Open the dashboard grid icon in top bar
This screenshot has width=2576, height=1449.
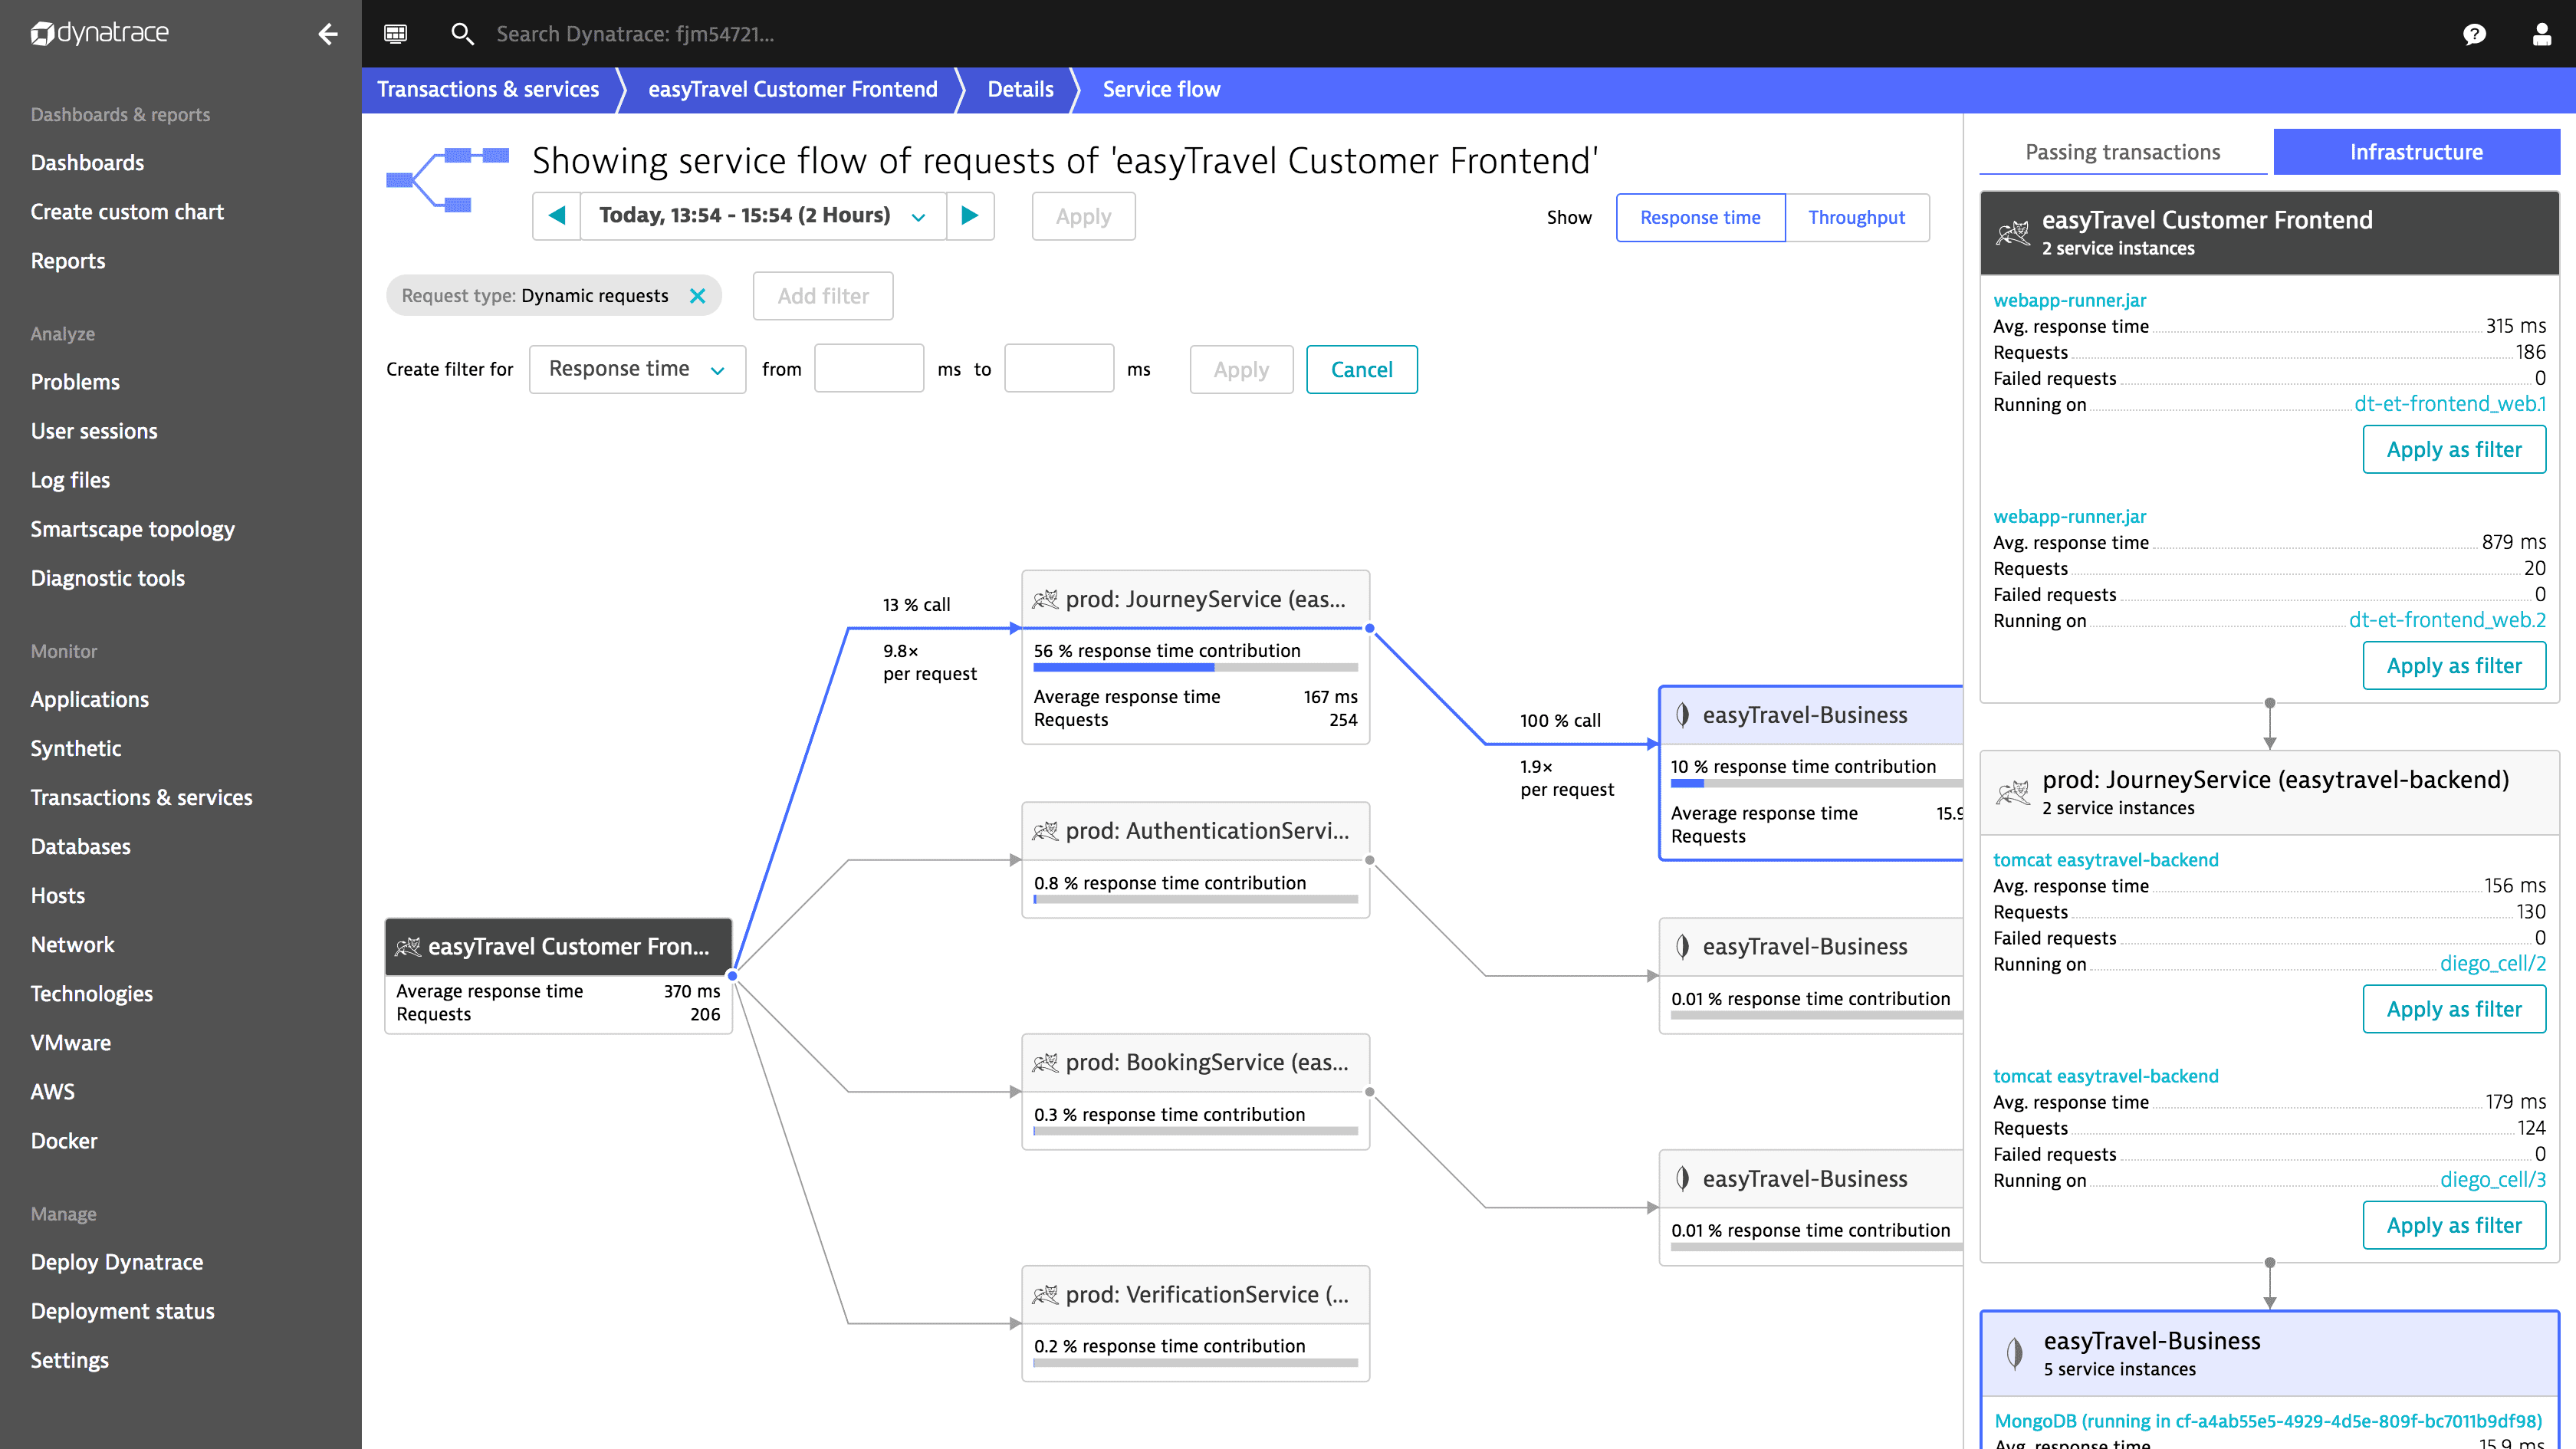click(x=395, y=34)
